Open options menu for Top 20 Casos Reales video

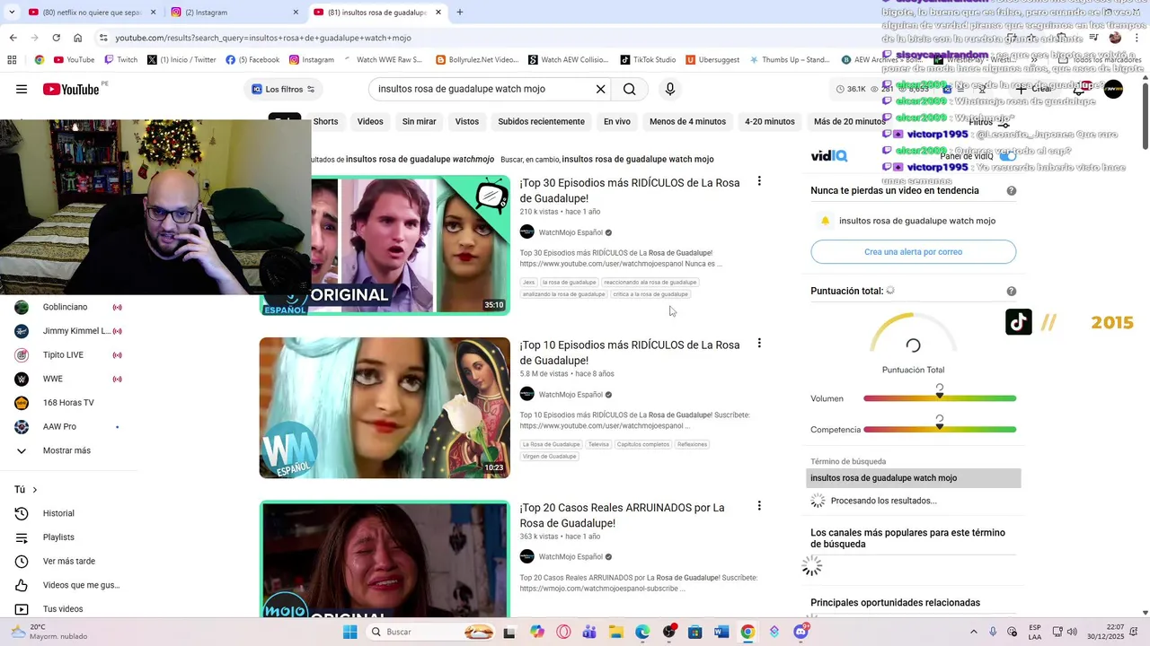(759, 506)
